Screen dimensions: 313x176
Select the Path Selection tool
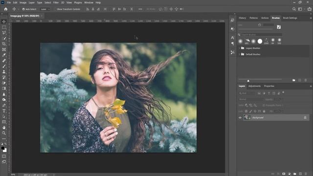(4, 116)
